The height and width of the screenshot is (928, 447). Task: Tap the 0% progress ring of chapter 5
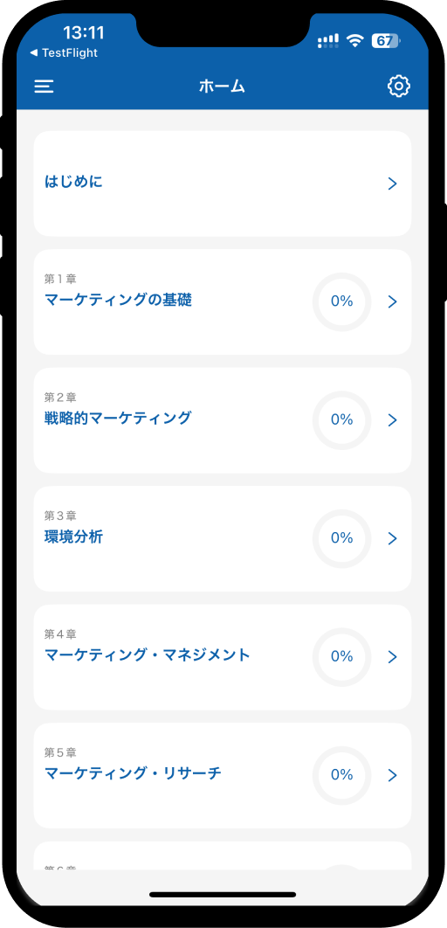pyautogui.click(x=341, y=775)
